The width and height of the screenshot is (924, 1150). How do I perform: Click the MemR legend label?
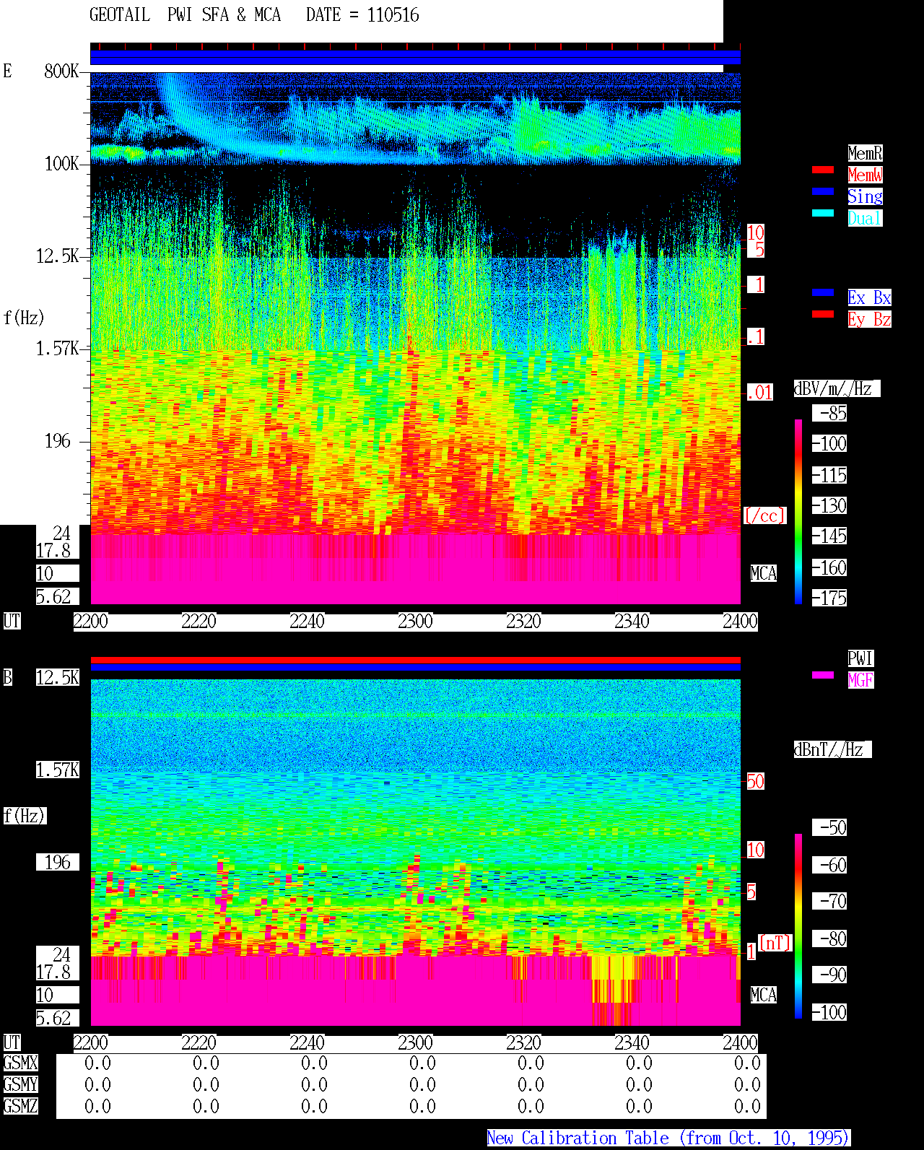pyautogui.click(x=865, y=153)
